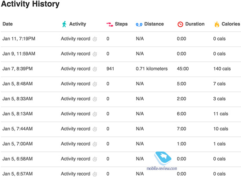Select the Jan 5, 8:13AM date cell
Viewport: 241px width, 179px height.
pyautogui.click(x=18, y=114)
